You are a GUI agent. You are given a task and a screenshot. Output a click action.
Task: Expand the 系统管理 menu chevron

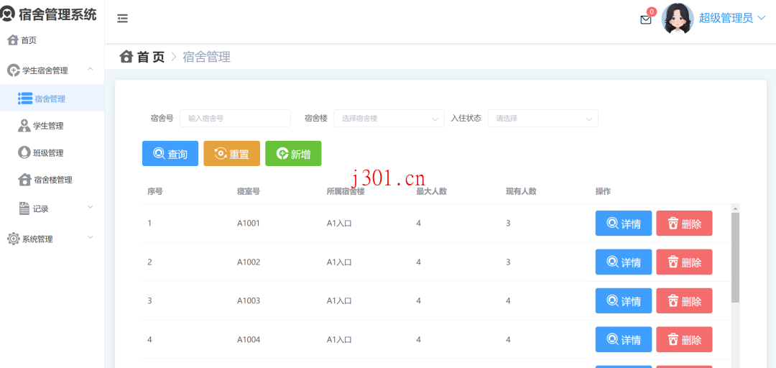90,238
